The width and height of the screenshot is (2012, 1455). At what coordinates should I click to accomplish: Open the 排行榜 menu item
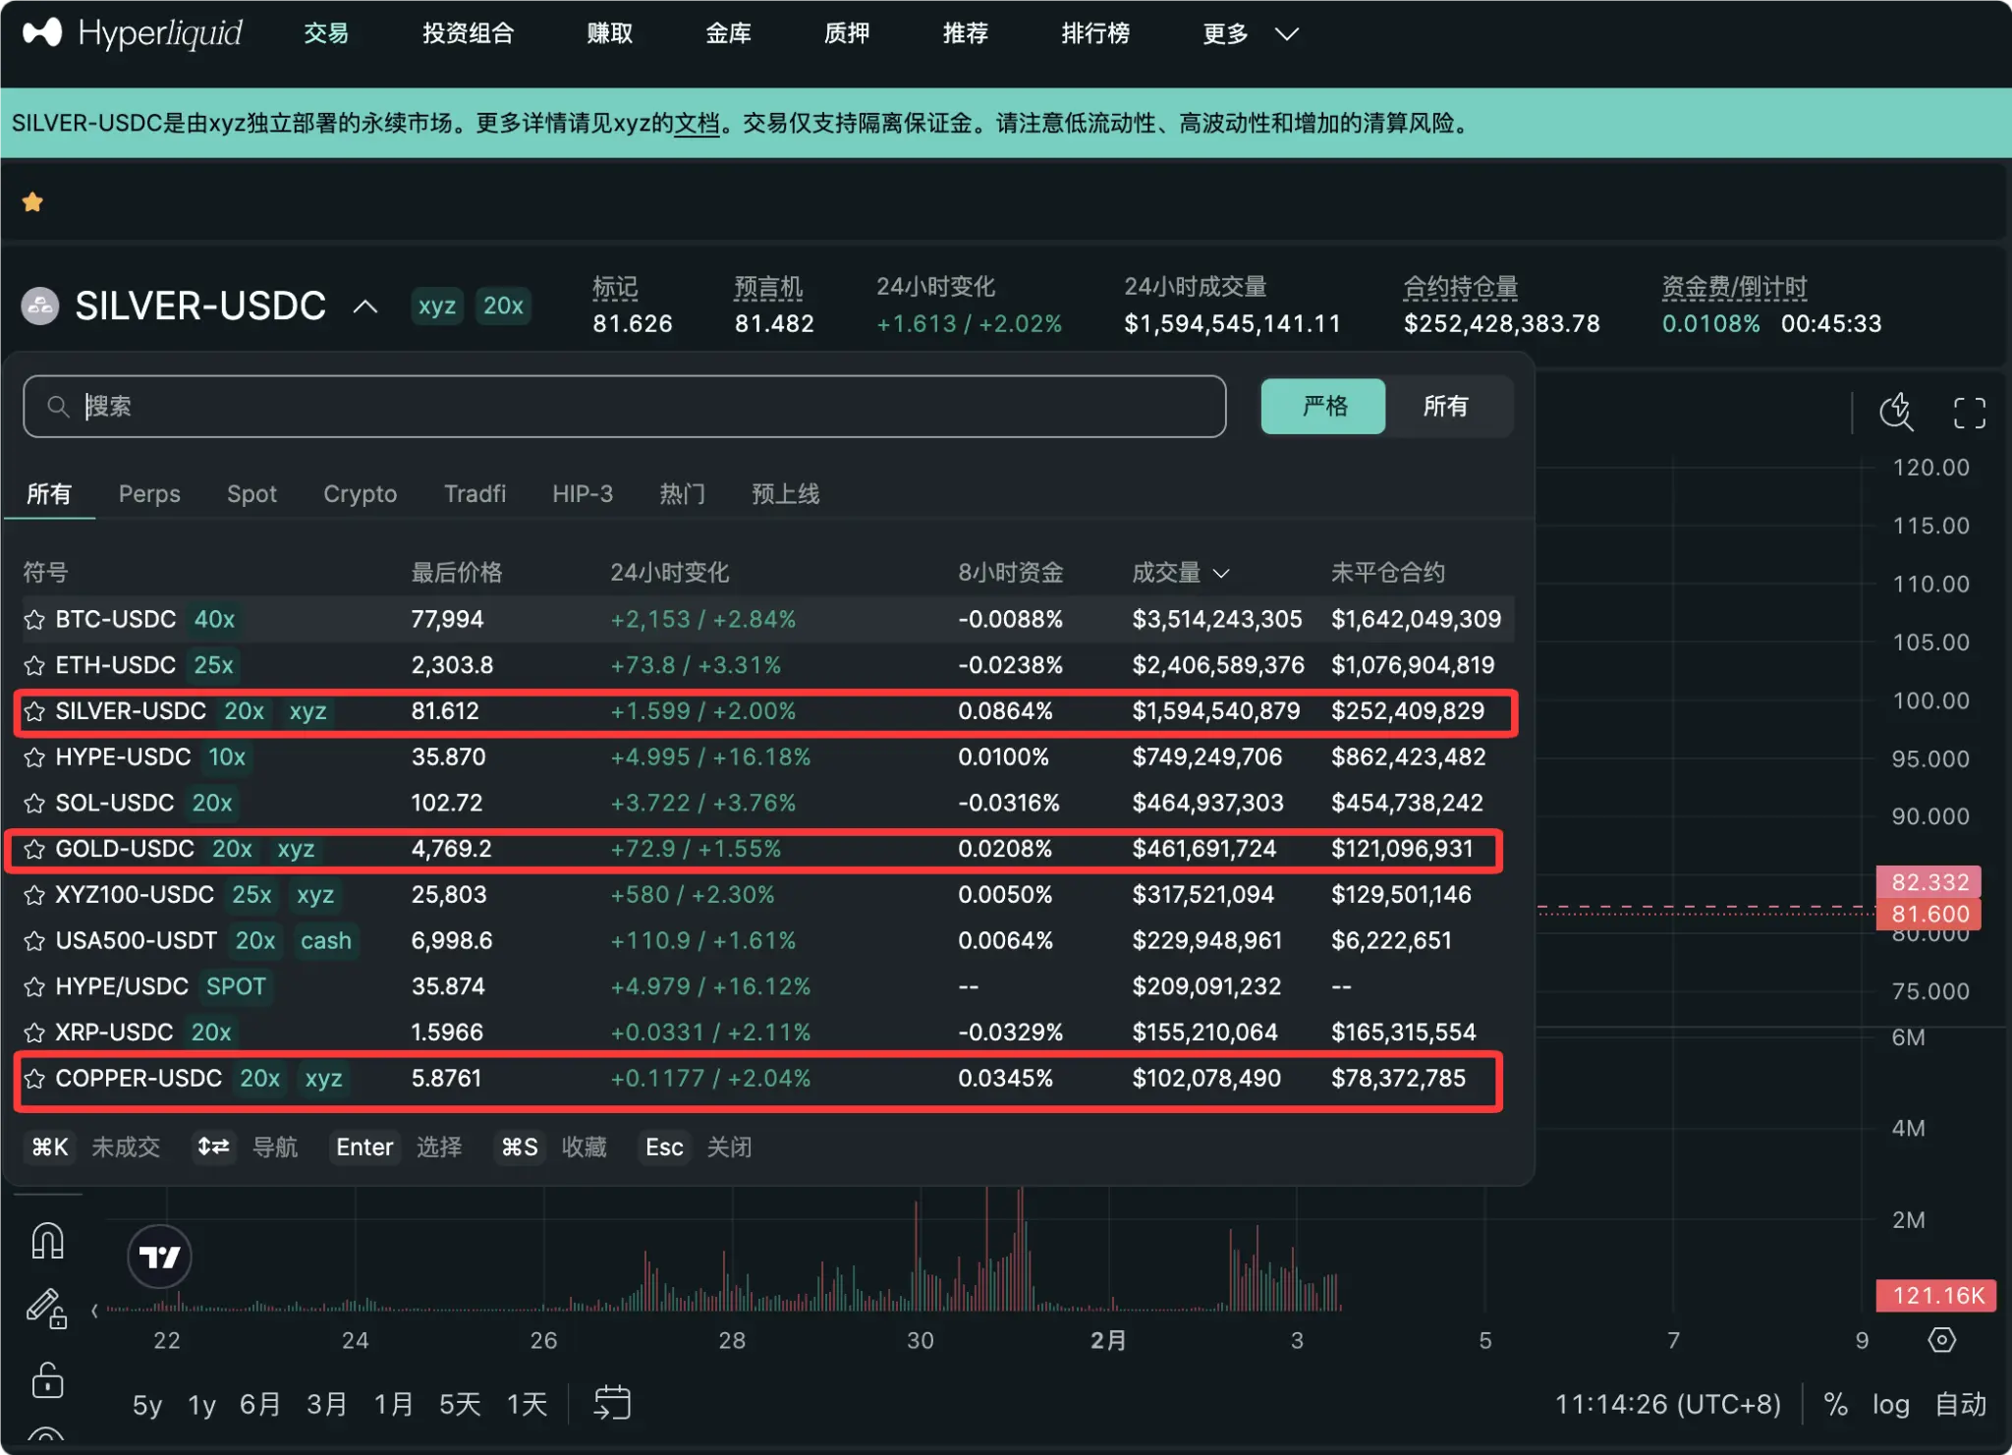[x=1095, y=32]
